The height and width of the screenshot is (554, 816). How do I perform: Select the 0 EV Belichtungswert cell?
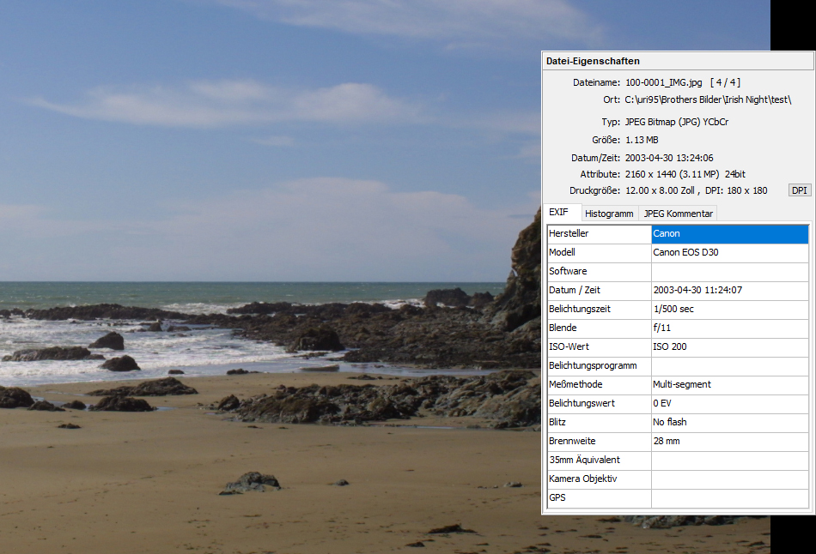(729, 404)
